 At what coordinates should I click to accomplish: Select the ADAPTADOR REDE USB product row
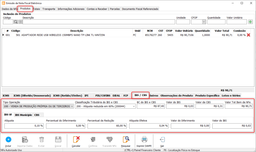coord(63,35)
